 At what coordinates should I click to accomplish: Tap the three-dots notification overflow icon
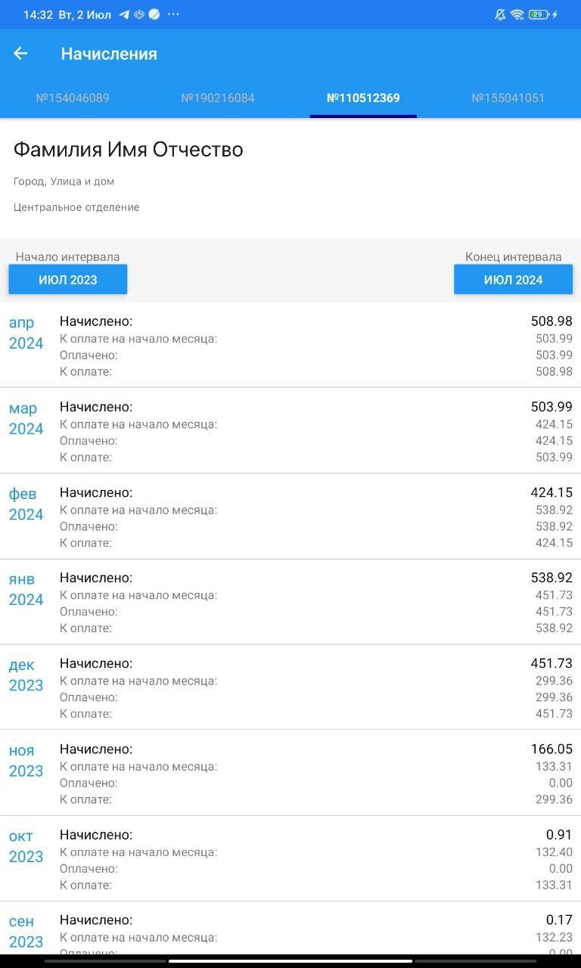pyautogui.click(x=173, y=14)
